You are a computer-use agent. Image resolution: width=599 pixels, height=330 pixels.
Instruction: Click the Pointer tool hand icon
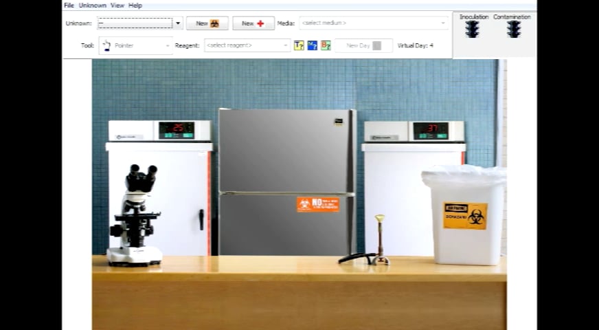pyautogui.click(x=107, y=45)
